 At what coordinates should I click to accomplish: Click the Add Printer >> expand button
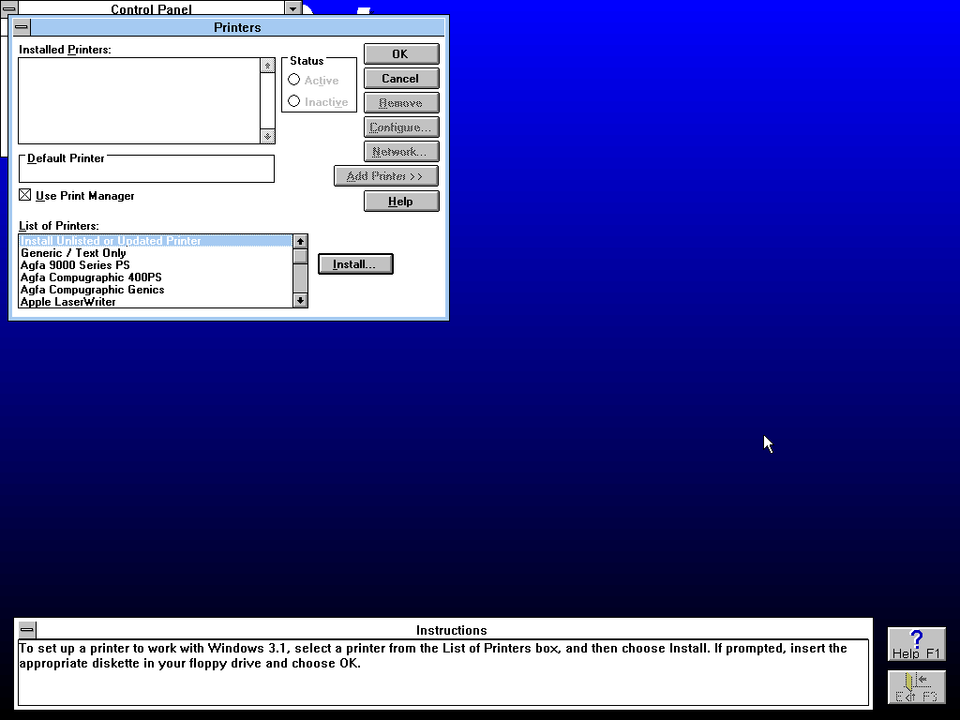[x=385, y=176]
